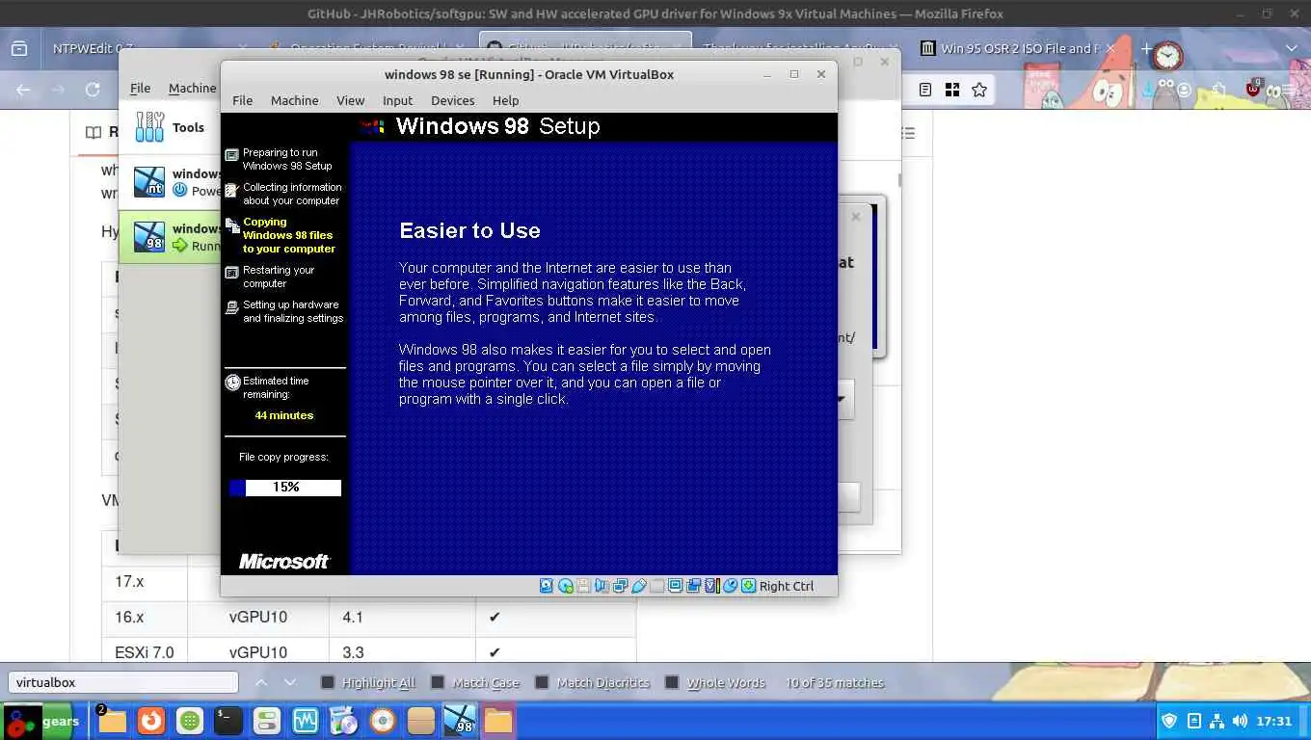
Task: Open the Firefox tab overview icon at far left
Action: [x=19, y=48]
